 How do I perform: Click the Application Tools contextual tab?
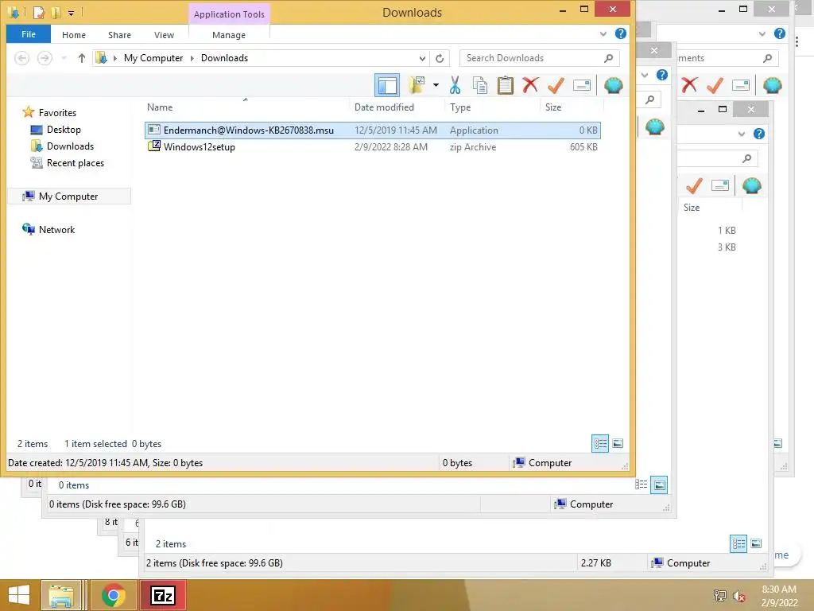click(229, 14)
